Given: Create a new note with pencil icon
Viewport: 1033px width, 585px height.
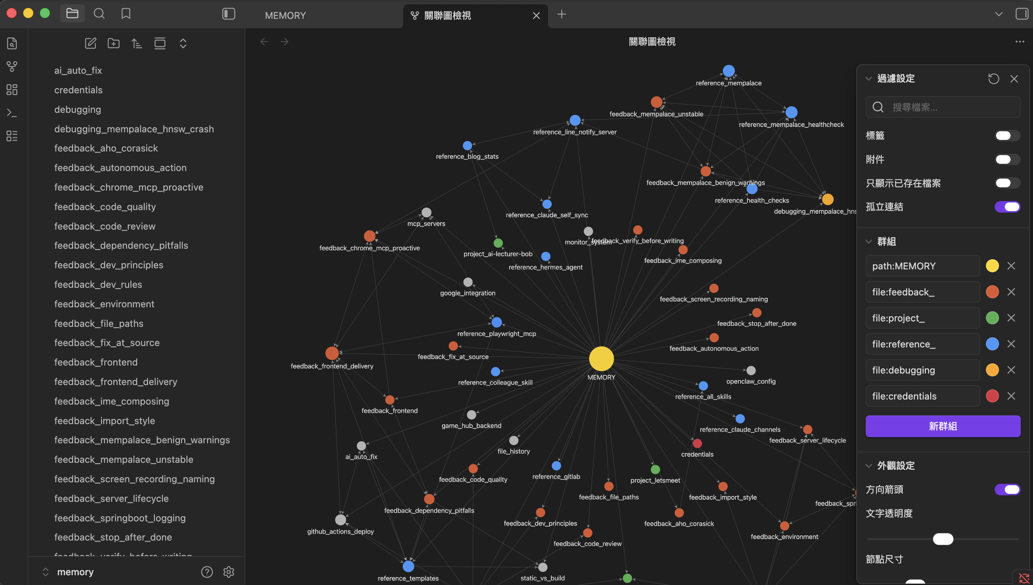Looking at the screenshot, I should tap(90, 43).
